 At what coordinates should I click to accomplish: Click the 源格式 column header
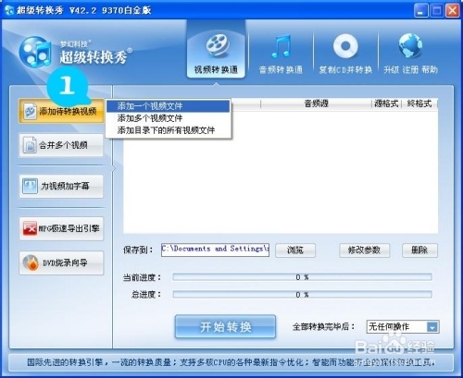coord(386,104)
